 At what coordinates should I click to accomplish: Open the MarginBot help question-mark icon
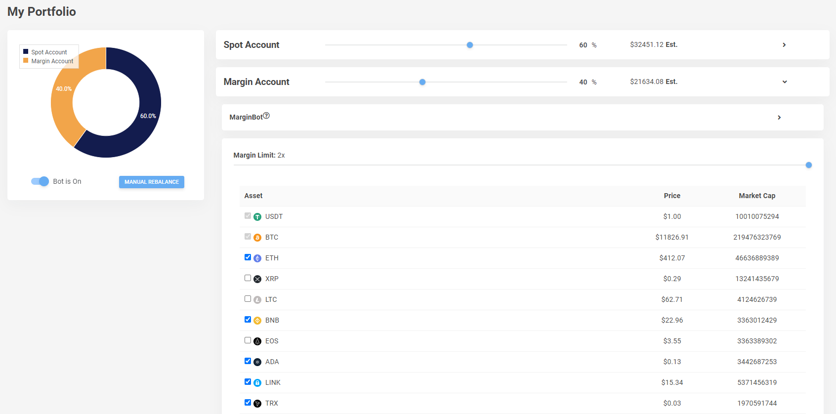(x=266, y=116)
